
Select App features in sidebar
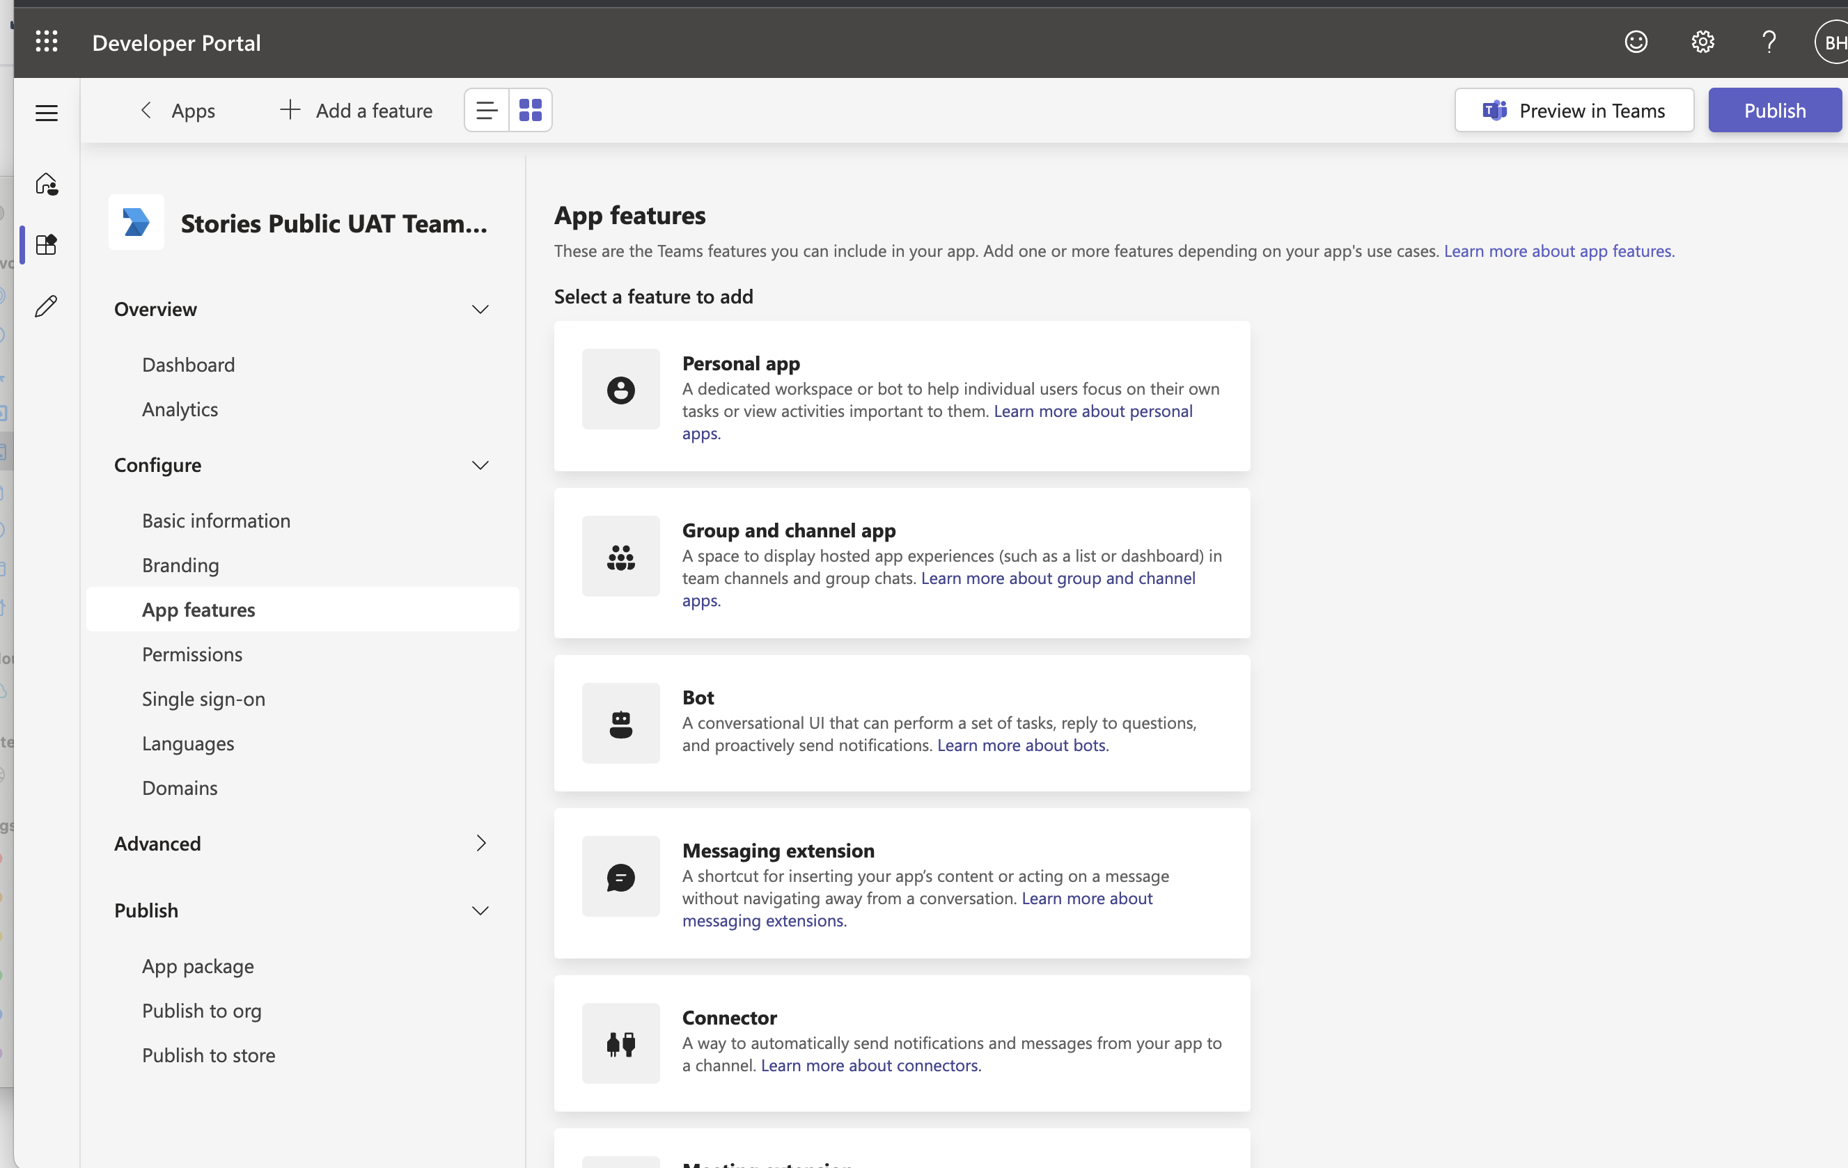click(303, 610)
